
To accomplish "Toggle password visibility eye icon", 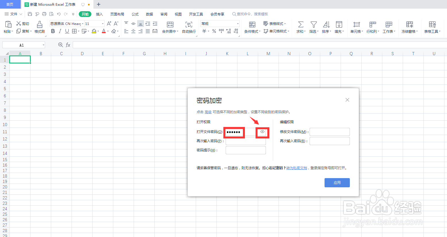I will pyautogui.click(x=262, y=132).
